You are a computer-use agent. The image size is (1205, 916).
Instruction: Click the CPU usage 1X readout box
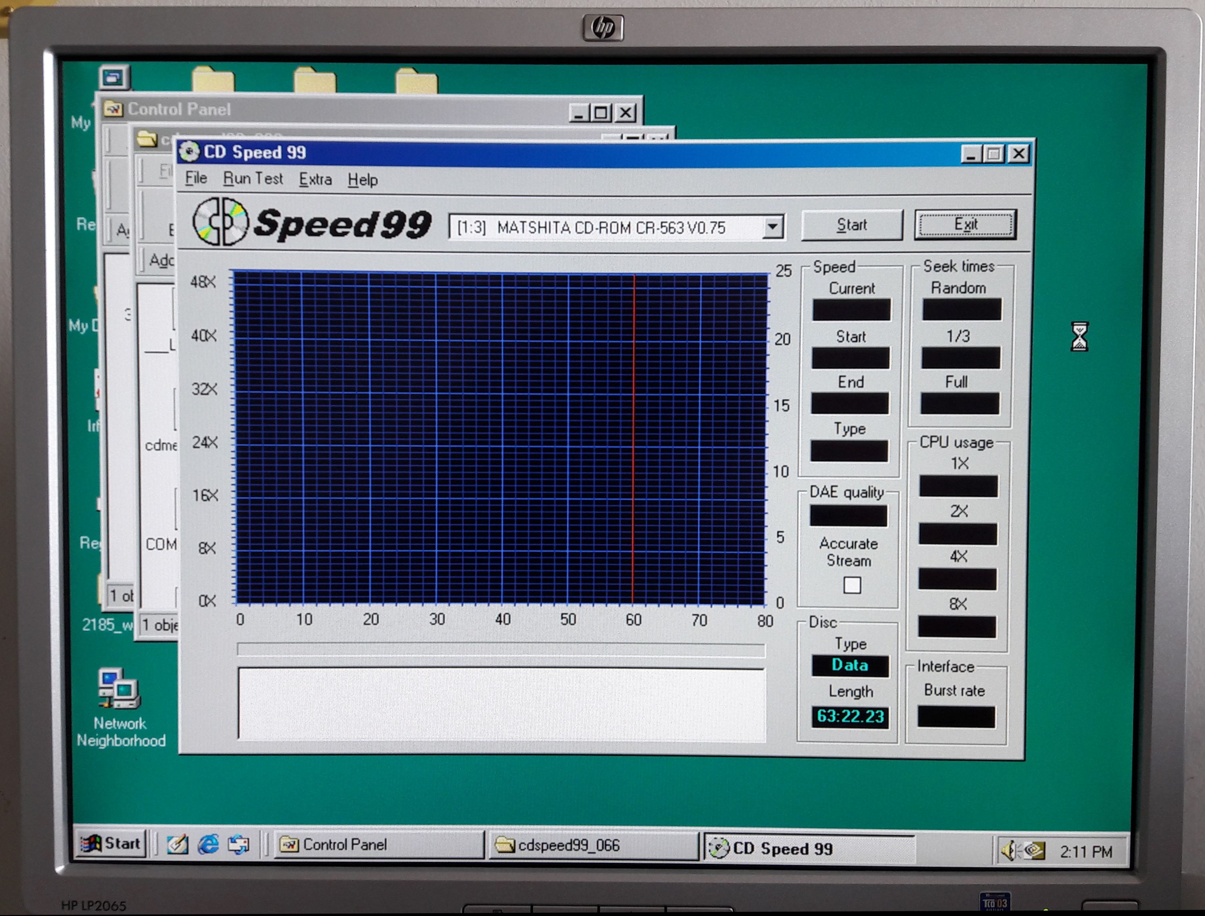pos(958,486)
